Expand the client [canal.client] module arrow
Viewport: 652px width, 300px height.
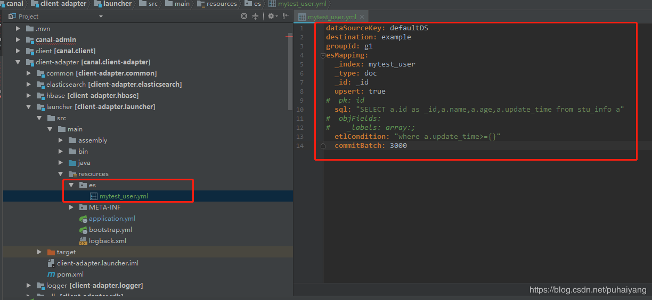pos(18,51)
